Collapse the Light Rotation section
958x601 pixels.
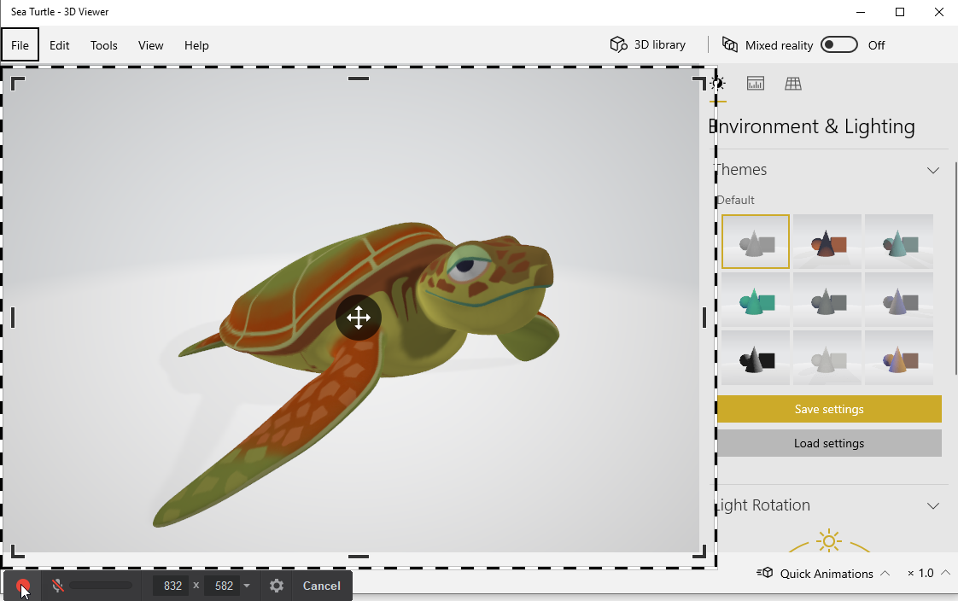click(x=933, y=505)
